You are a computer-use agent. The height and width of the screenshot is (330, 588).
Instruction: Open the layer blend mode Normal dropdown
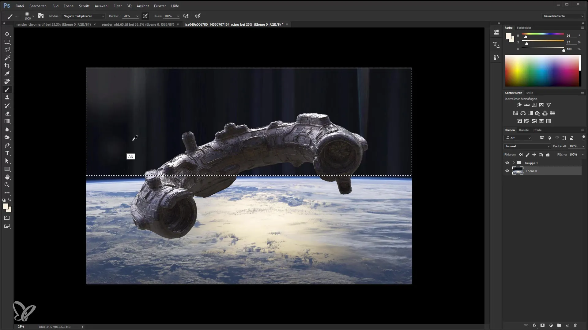tap(527, 146)
